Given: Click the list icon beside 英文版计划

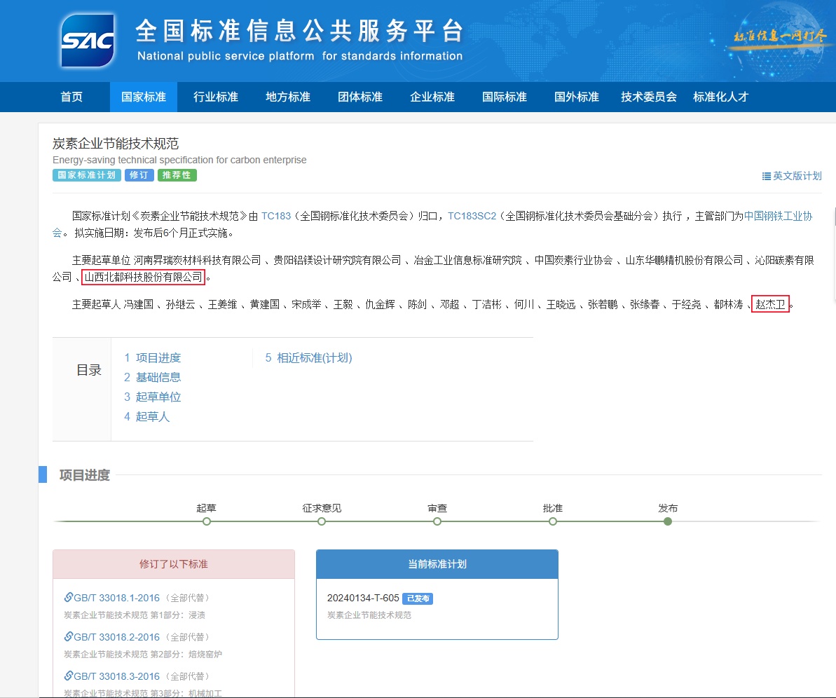Looking at the screenshot, I should tap(767, 176).
